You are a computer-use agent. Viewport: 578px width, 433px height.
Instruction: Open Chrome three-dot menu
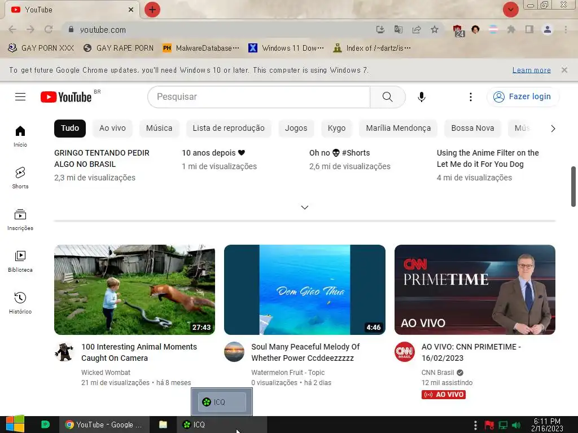click(566, 29)
